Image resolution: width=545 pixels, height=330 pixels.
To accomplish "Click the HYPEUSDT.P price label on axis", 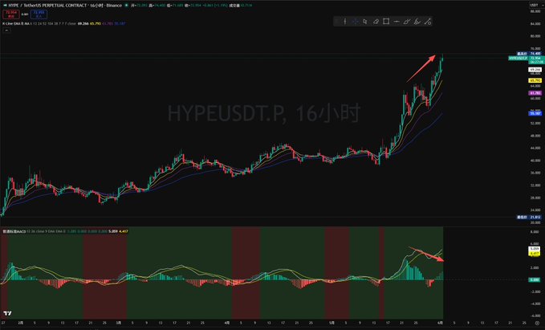I will (x=518, y=59).
